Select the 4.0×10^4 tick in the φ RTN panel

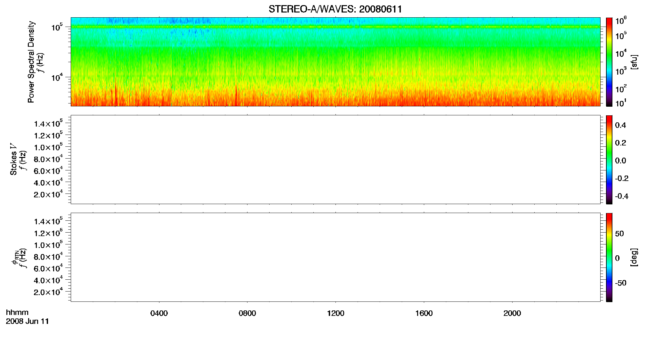[48, 280]
